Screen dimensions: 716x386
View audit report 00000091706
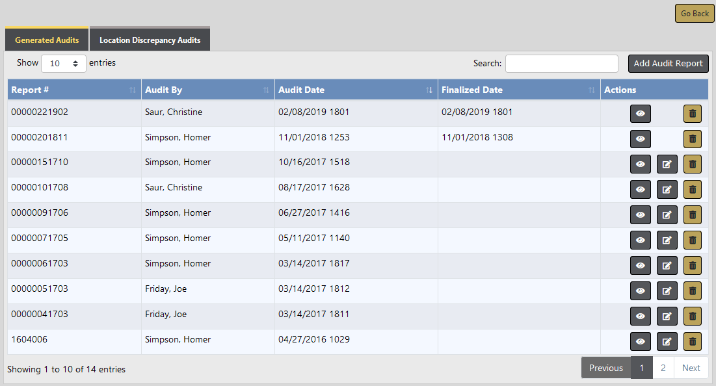(x=640, y=215)
